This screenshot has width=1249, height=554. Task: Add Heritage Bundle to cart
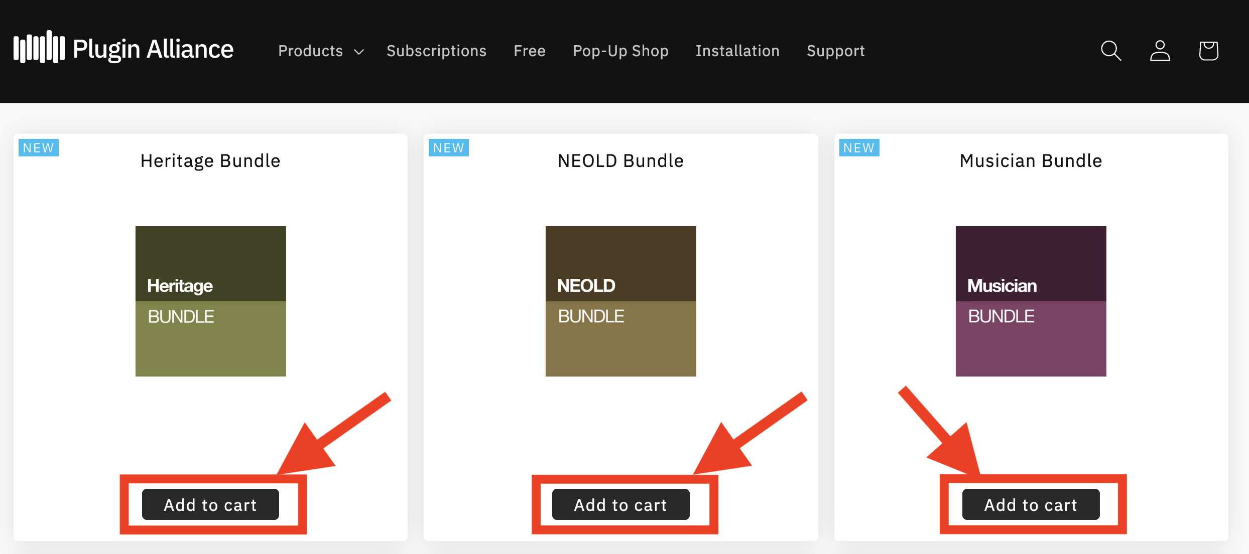coord(210,504)
